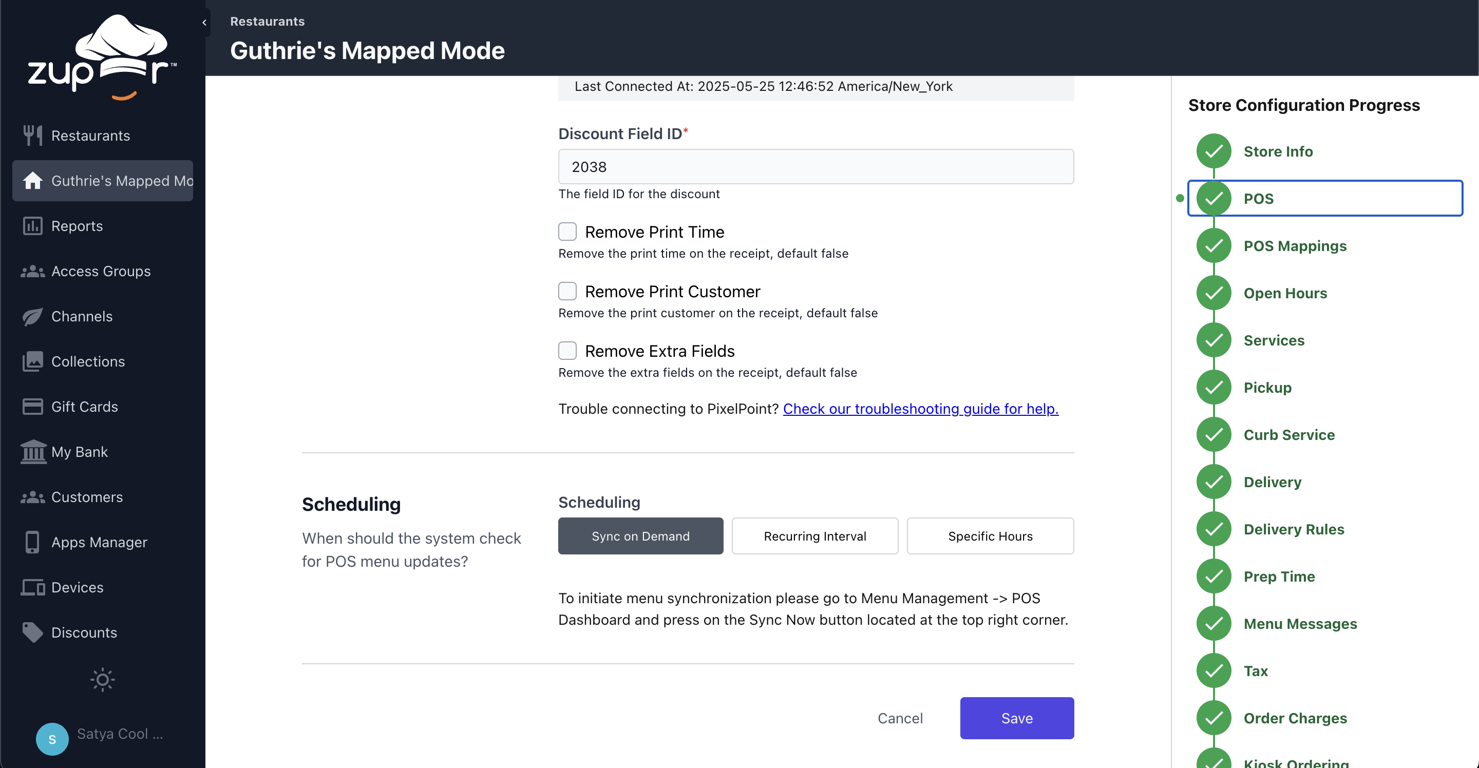Click the My Bank building icon
This screenshot has height=768, width=1479.
[x=33, y=452]
